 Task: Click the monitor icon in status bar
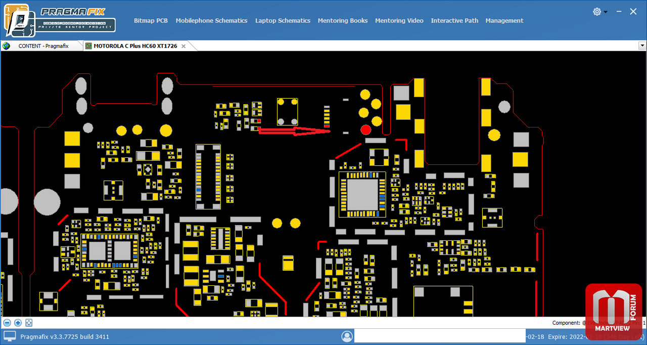pos(10,336)
